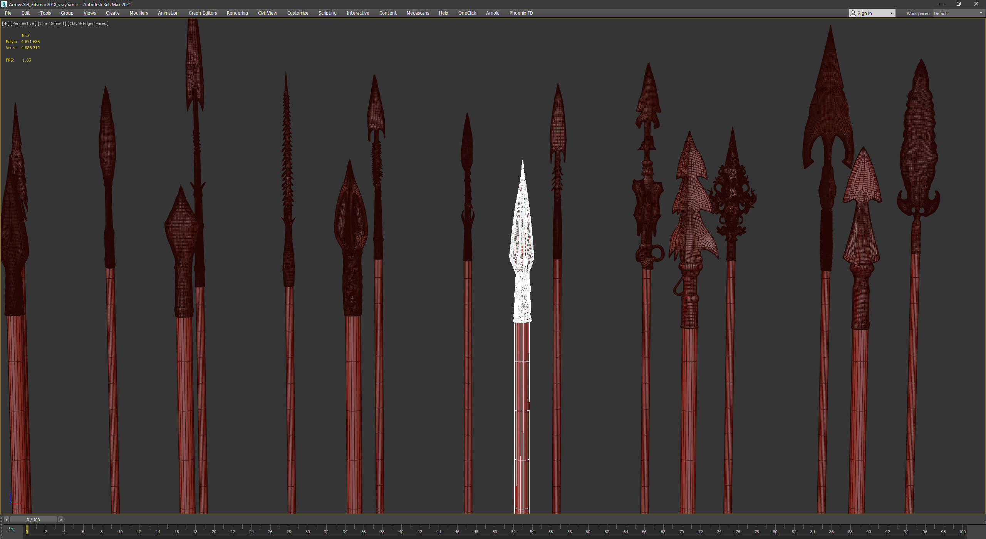
Task: Click frame 76 on the track bar
Action: click(x=738, y=532)
